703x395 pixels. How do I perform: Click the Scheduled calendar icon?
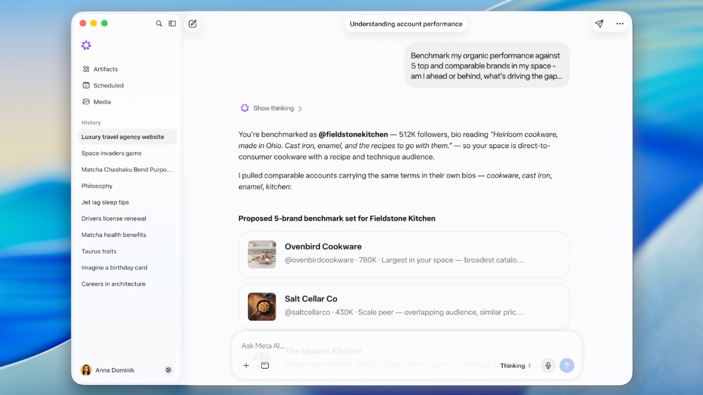coord(86,86)
